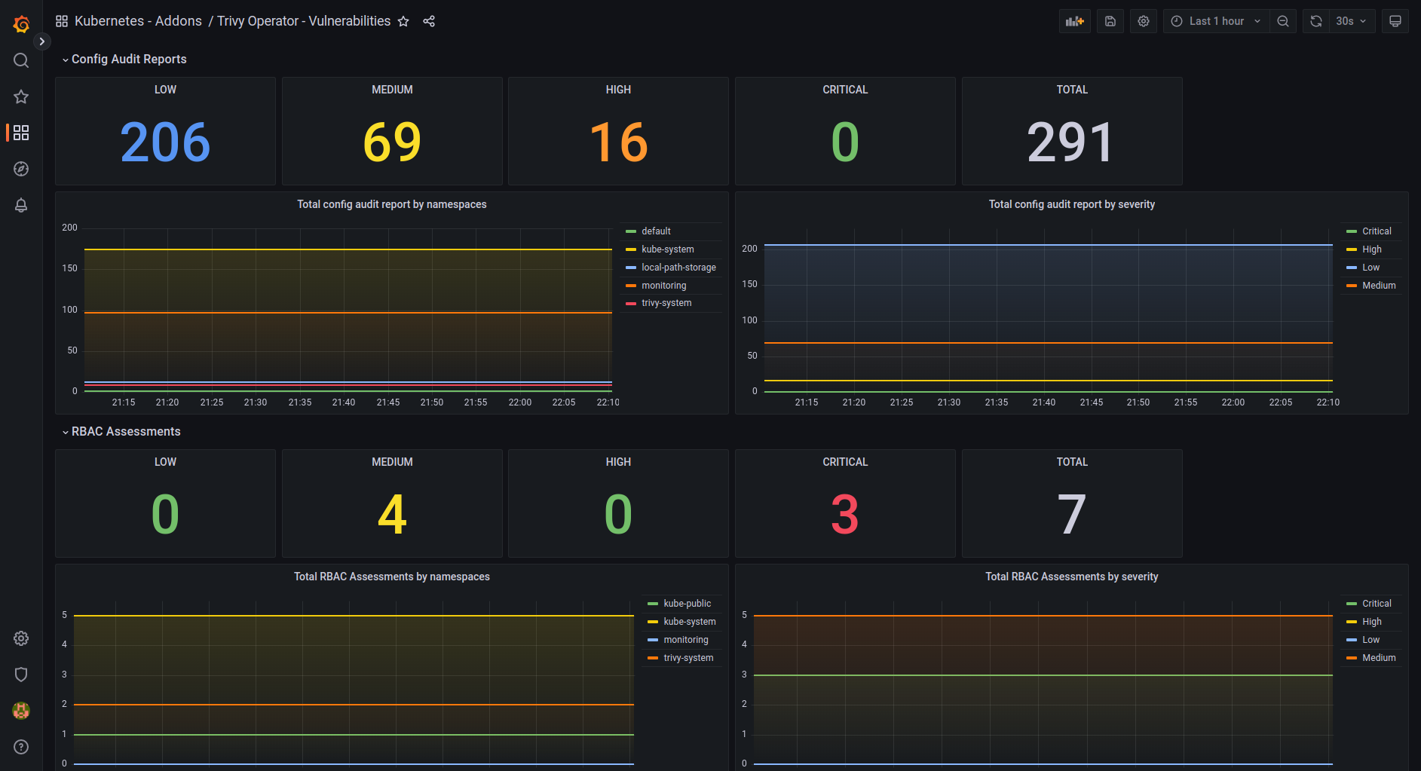Click the Total config audit report by severity title
The image size is (1421, 771).
[1071, 204]
